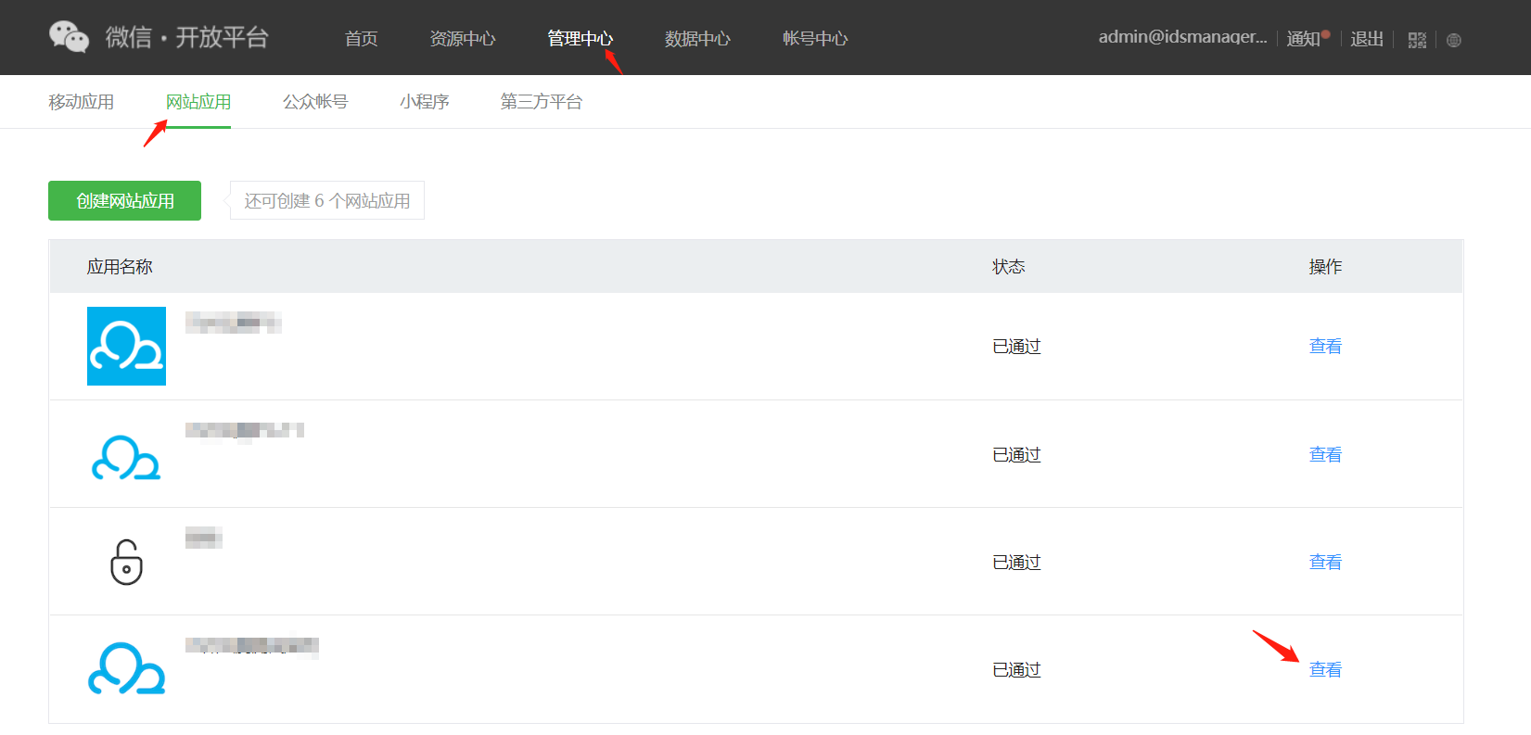Open 数据中心 in top navigation

tap(697, 39)
